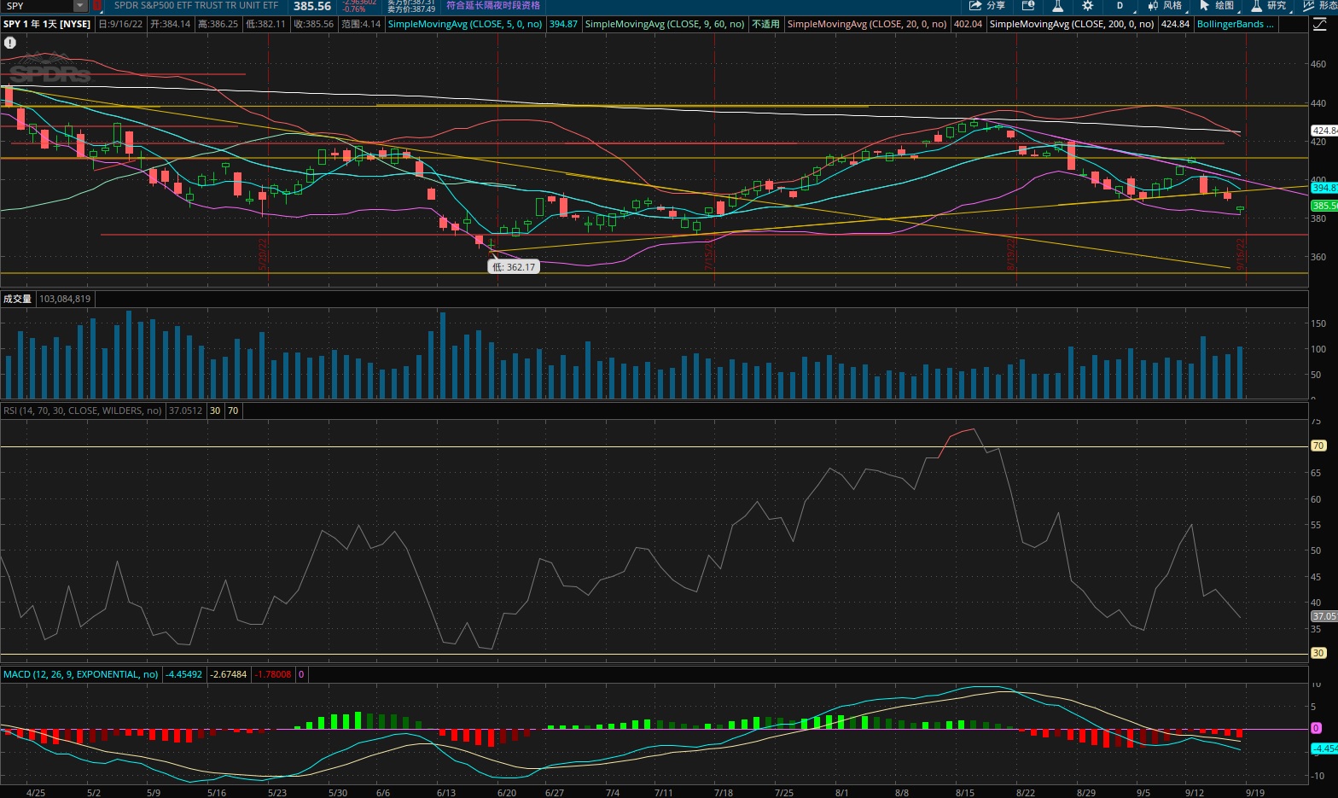Open the 形态 patterns menu

tap(1321, 6)
